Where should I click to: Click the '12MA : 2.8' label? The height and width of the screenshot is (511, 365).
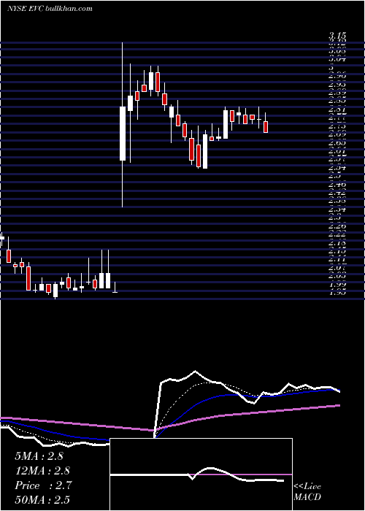coord(42,471)
